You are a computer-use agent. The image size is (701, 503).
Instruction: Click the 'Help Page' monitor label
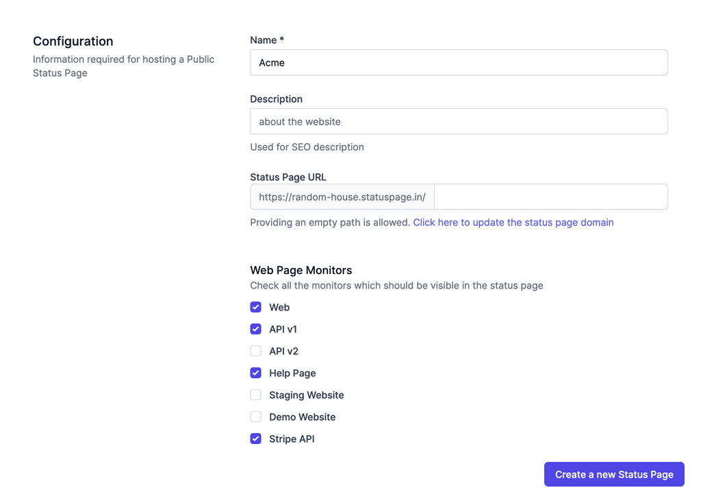(292, 373)
